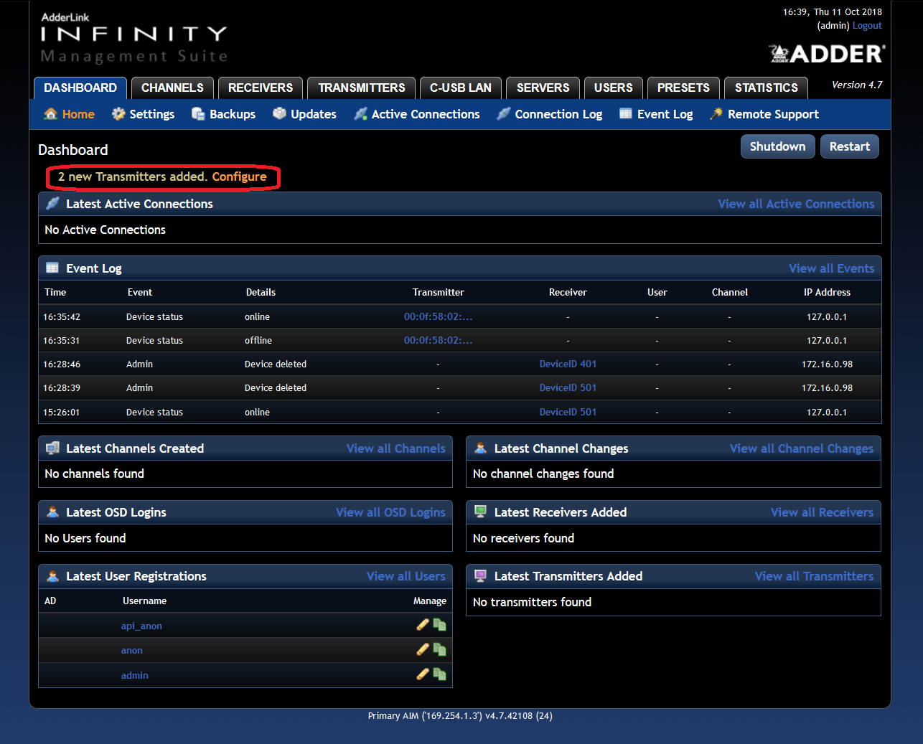Clone the api_anon user with copy icon
The height and width of the screenshot is (744, 923).
pos(439,625)
